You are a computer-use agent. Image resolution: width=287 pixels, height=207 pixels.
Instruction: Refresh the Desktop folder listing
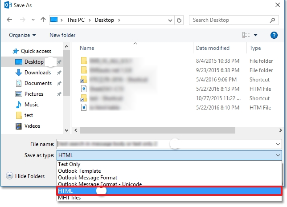tap(179, 20)
